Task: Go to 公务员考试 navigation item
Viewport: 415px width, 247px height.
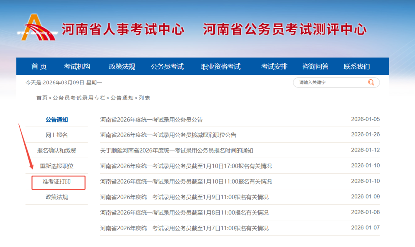Action: [x=167, y=67]
